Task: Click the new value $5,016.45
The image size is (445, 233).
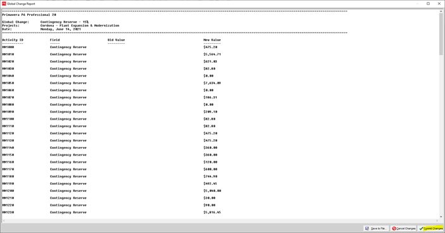Action: (x=212, y=212)
